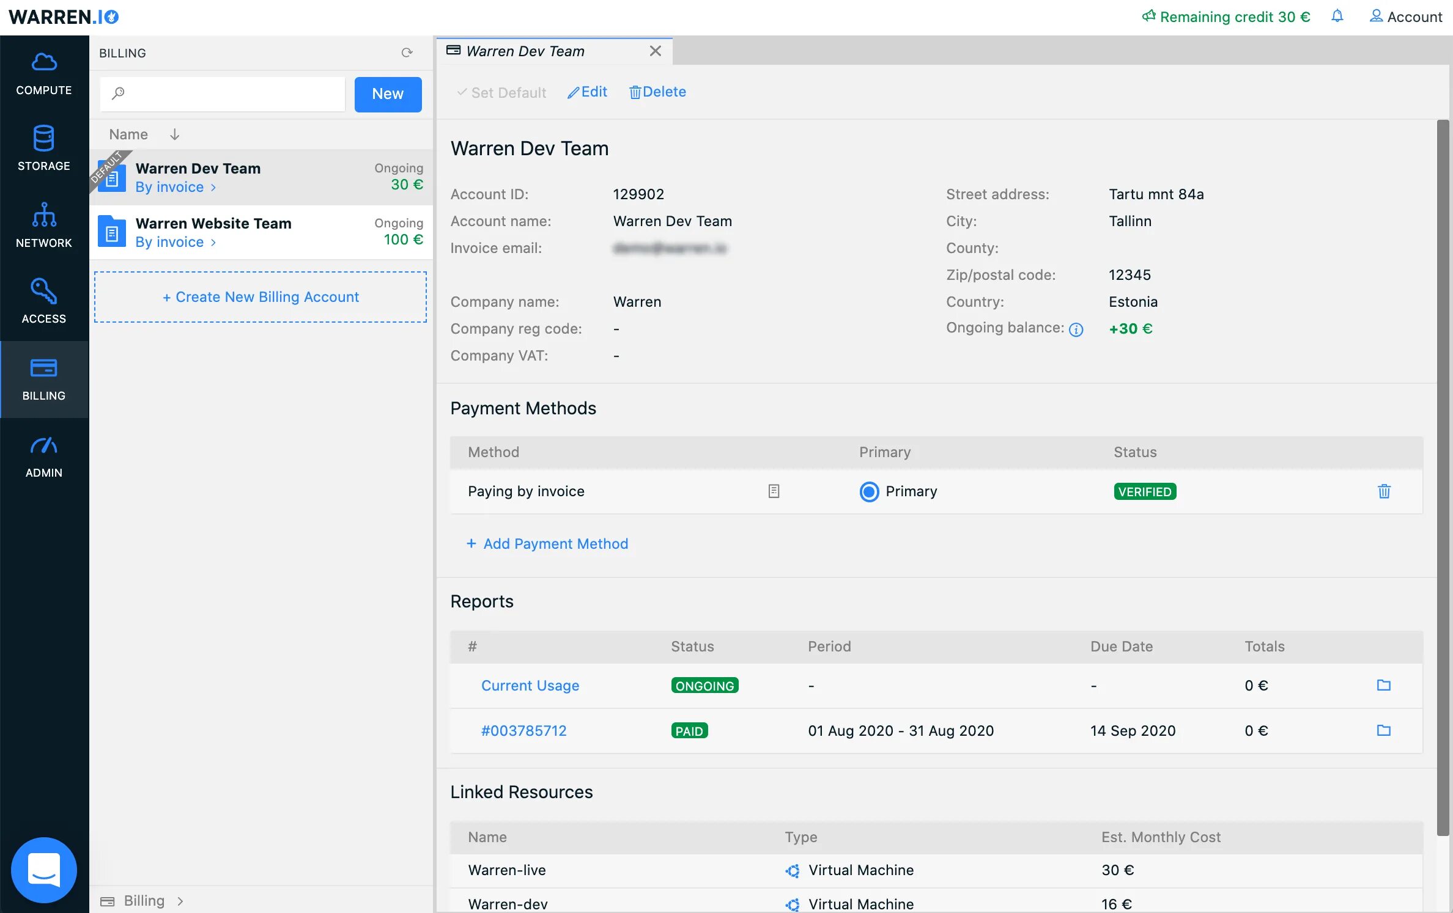The height and width of the screenshot is (913, 1453).
Task: Click the Remaining credit 30 € text
Action: (1235, 17)
